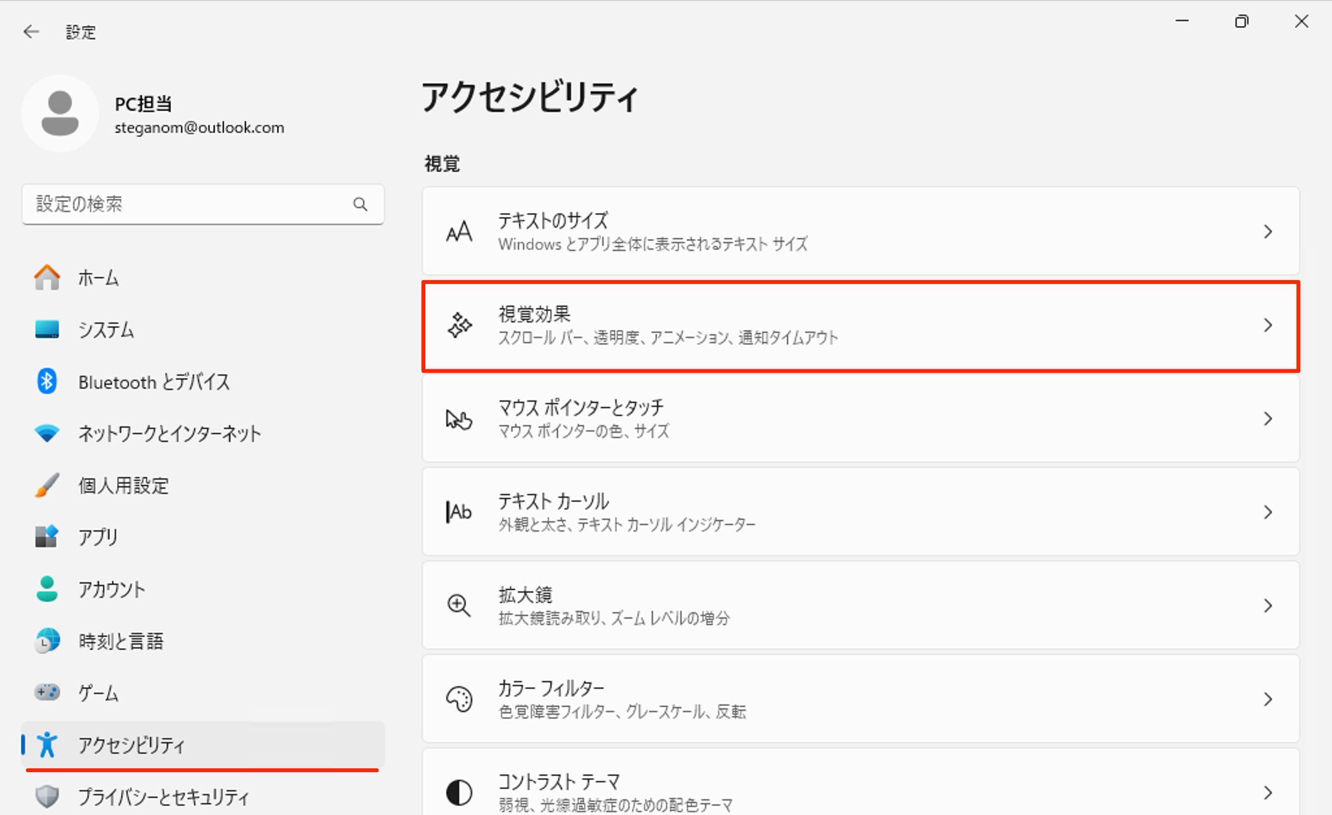
Task: Expand the テキストのサイズ row chevron
Action: [x=1267, y=231]
